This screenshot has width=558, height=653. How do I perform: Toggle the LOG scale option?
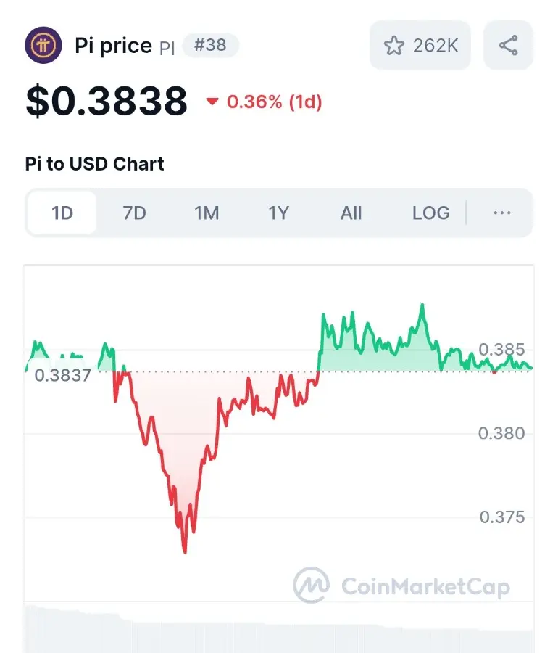430,213
